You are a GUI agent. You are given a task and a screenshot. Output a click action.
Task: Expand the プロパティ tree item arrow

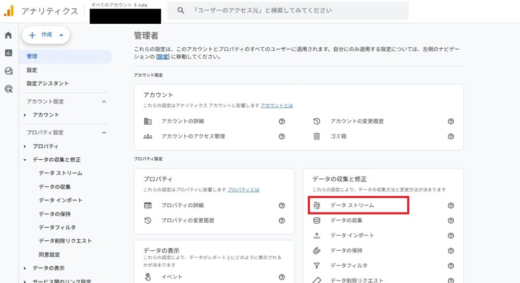25,146
